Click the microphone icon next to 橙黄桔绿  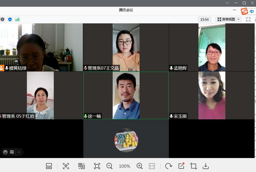[7, 68]
